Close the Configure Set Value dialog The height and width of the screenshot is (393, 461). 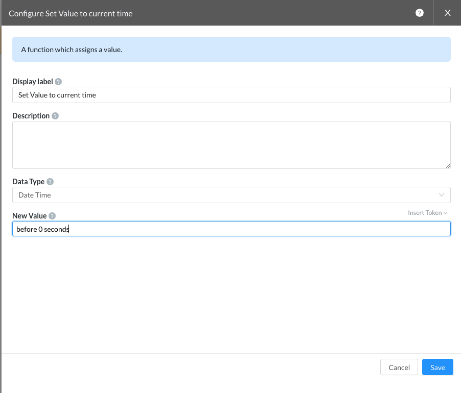coord(447,13)
